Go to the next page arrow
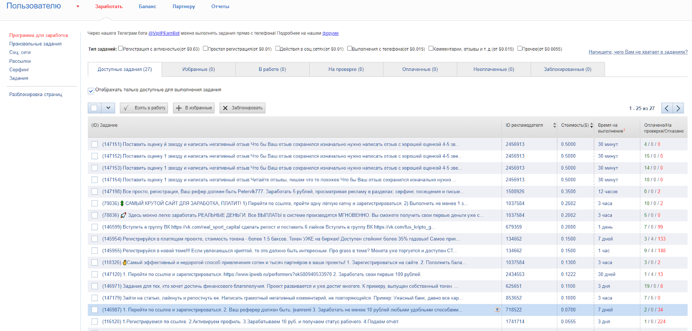Viewport: 692px width, 331px height. pyautogui.click(x=678, y=108)
